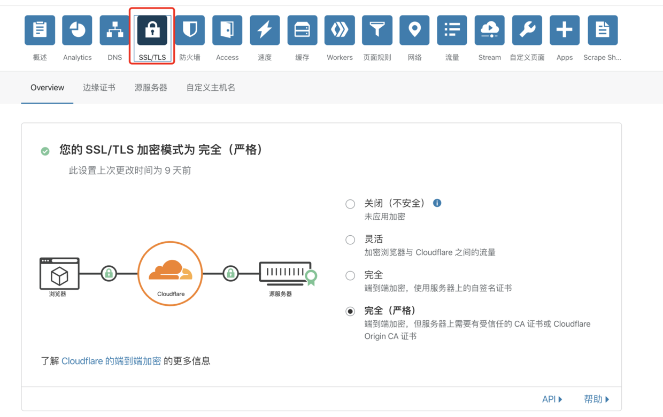Switch to the Overview tab
The height and width of the screenshot is (417, 663).
click(x=47, y=88)
